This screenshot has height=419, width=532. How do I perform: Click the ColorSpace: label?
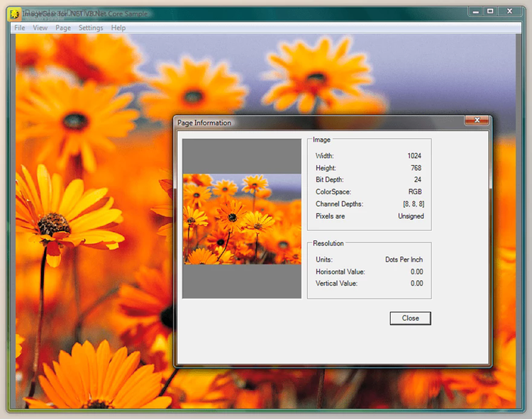click(333, 192)
